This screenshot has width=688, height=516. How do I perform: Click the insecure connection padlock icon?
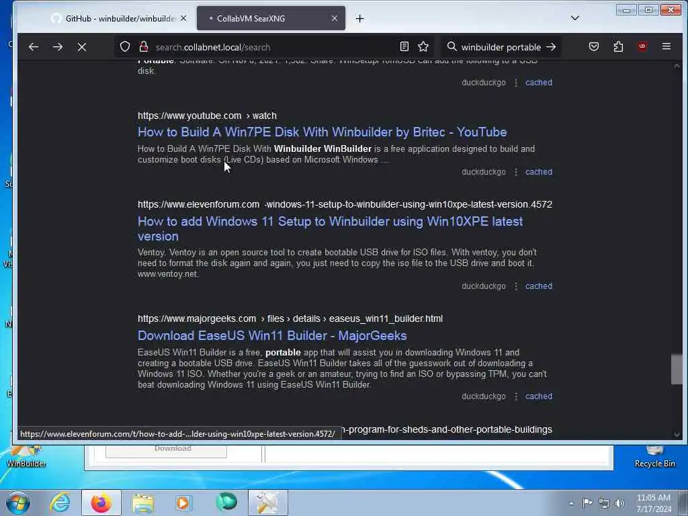pyautogui.click(x=144, y=46)
